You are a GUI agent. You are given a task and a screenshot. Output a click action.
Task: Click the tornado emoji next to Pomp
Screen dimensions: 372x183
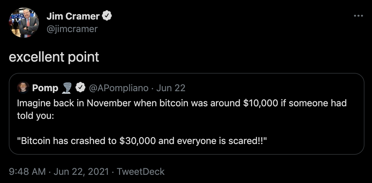tap(67, 88)
